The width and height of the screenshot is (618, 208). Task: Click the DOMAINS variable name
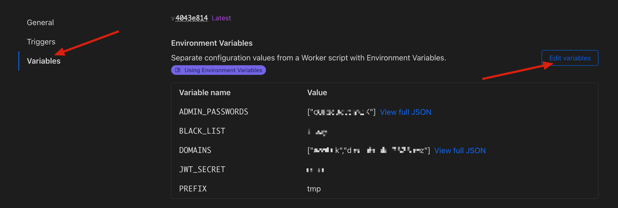click(x=195, y=150)
